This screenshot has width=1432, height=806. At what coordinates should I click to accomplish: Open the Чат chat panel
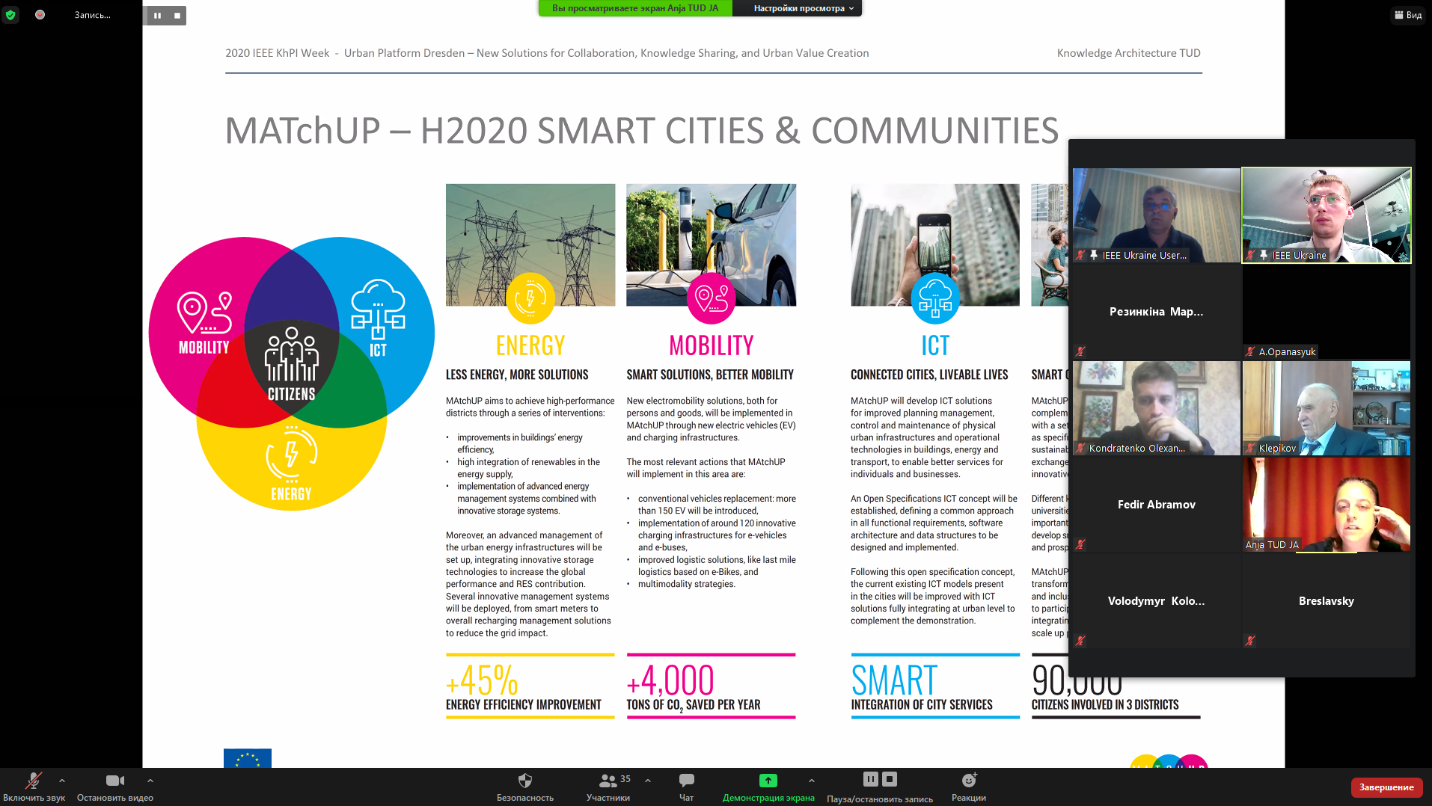(686, 787)
